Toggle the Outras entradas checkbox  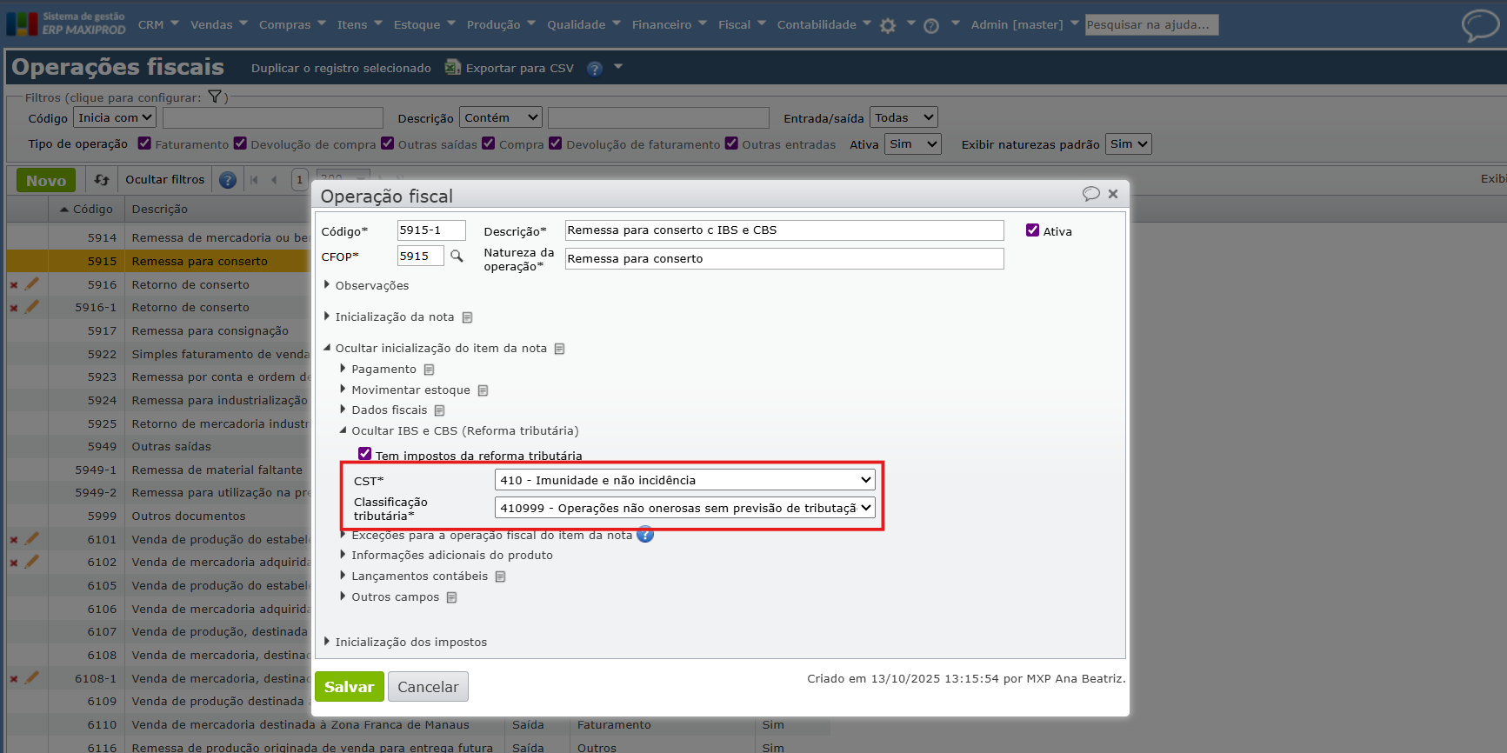tap(731, 143)
